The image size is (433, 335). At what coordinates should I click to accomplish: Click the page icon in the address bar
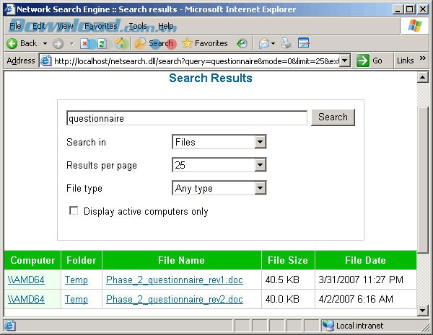click(46, 61)
